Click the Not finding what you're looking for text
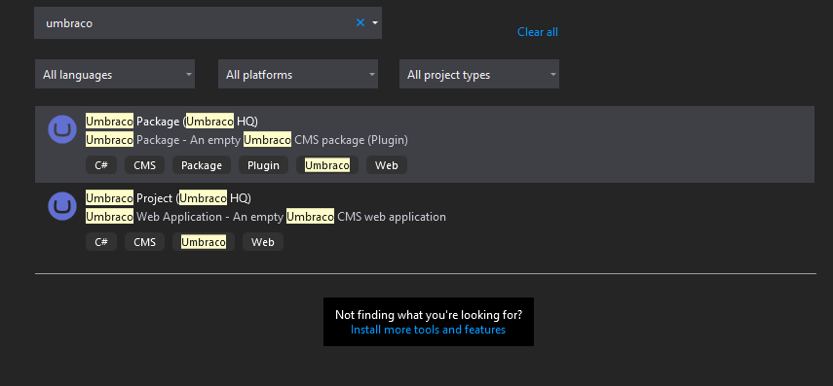 pos(429,315)
